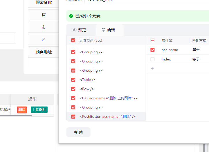Click the plus icon to add attribute

pyautogui.click(x=152, y=69)
